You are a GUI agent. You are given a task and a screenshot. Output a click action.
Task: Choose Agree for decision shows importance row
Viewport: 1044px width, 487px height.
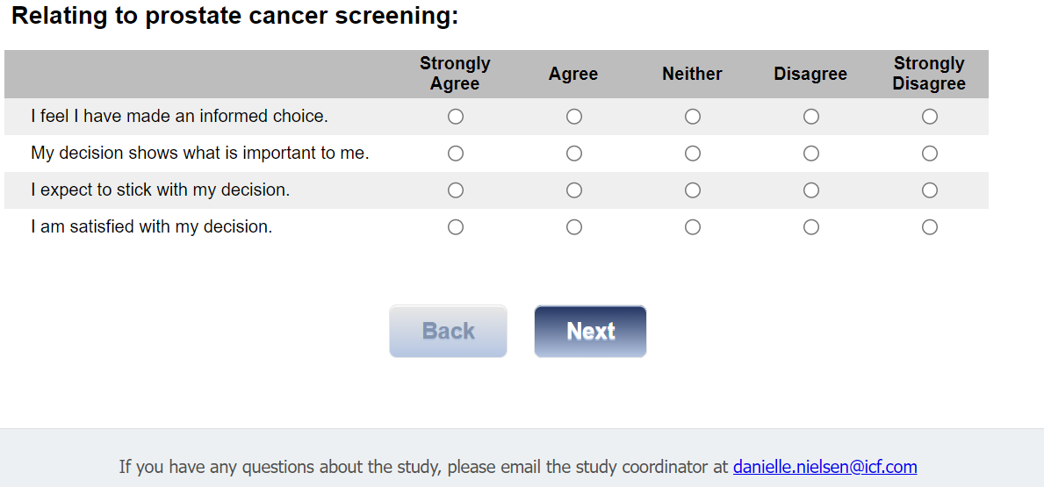573,154
